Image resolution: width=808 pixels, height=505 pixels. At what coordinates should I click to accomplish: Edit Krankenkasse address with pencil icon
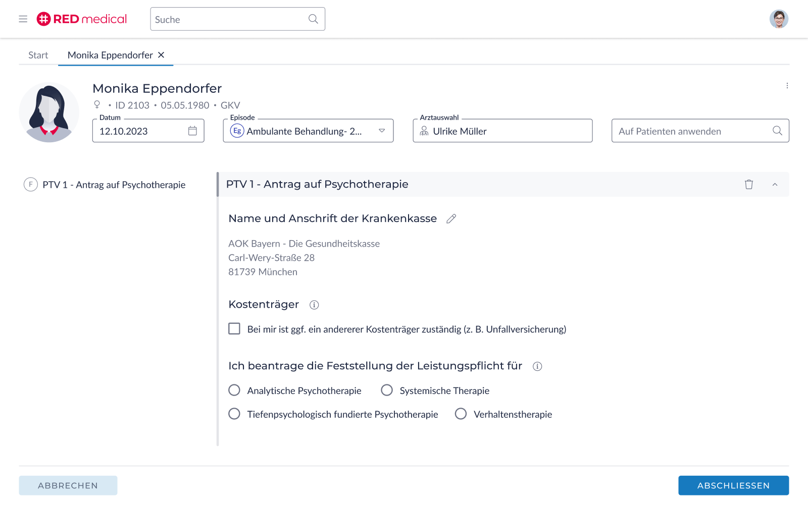click(x=451, y=218)
